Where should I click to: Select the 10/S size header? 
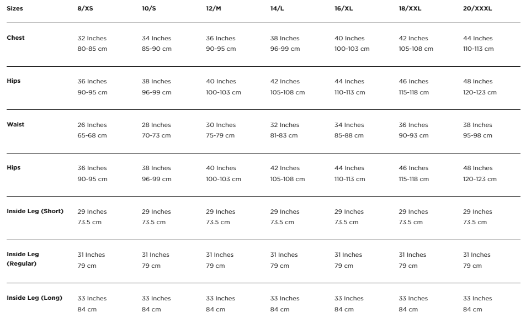pyautogui.click(x=148, y=8)
